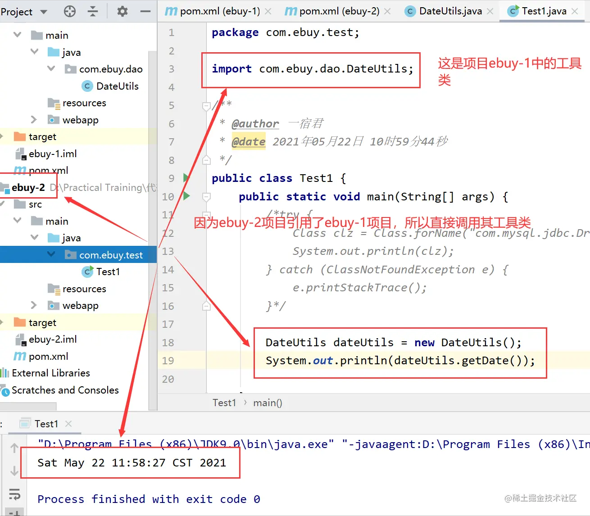Close the pom.xml (ebuy-2) tab
Image resolution: width=590 pixels, height=516 pixels.
coord(387,11)
